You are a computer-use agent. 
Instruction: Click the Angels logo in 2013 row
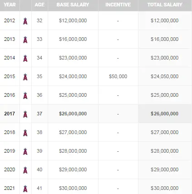25,40
